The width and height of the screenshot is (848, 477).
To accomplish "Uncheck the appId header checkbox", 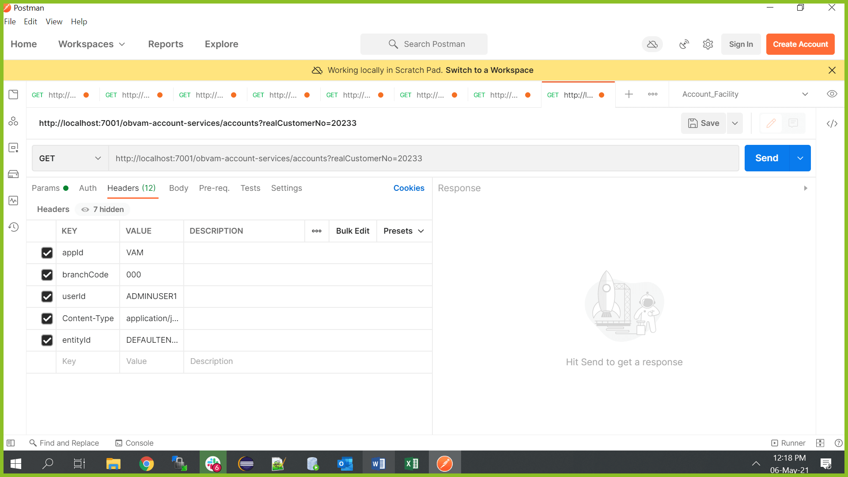I will tap(47, 253).
